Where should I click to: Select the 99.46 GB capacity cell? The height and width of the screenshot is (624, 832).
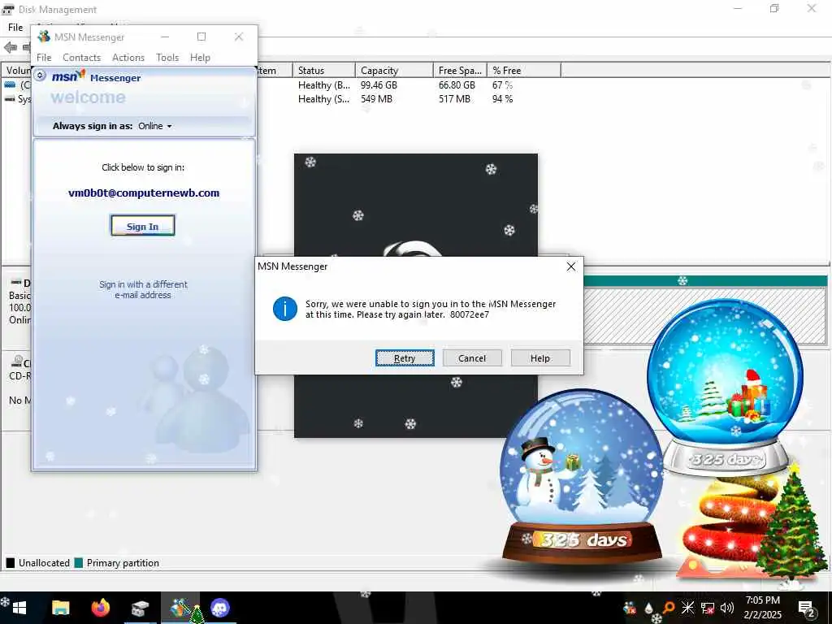(379, 84)
